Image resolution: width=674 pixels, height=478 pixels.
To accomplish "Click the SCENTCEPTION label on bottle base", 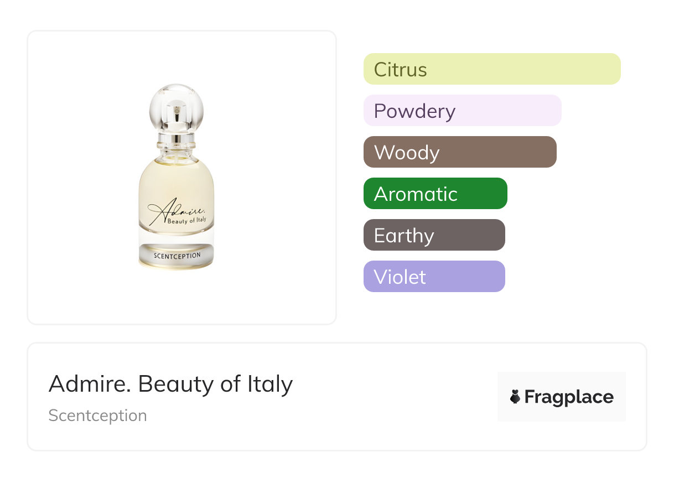I will coord(176,256).
